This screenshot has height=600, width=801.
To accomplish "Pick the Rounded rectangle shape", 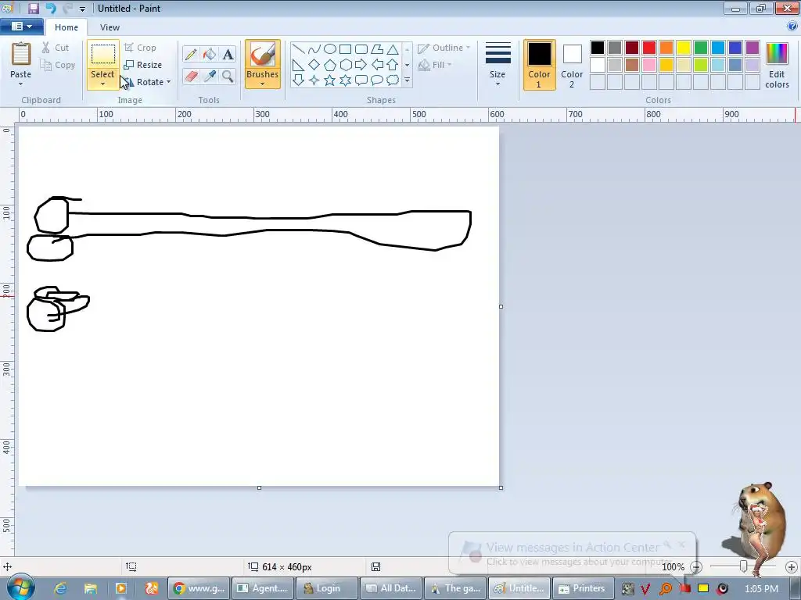I will pos(361,49).
